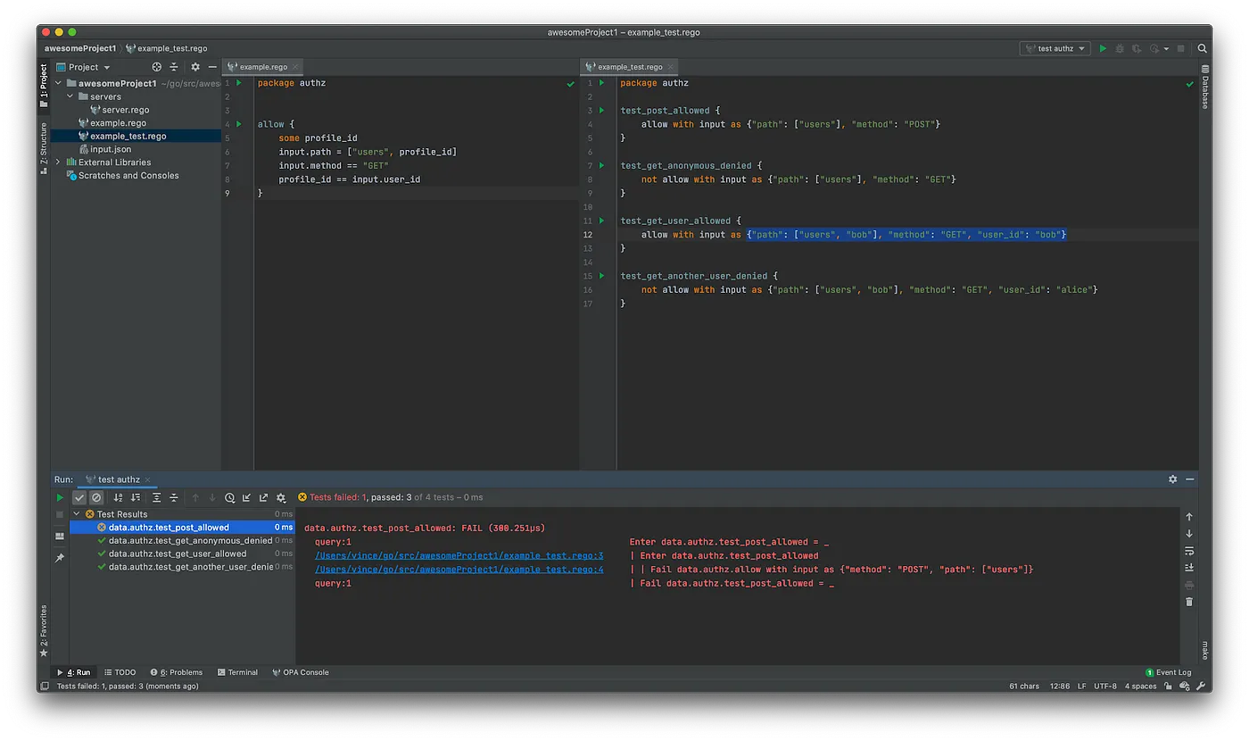Open the test authz run configuration dropdown

[x=1055, y=48]
